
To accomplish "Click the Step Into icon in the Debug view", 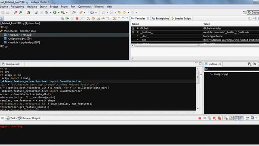I will 88,18.
